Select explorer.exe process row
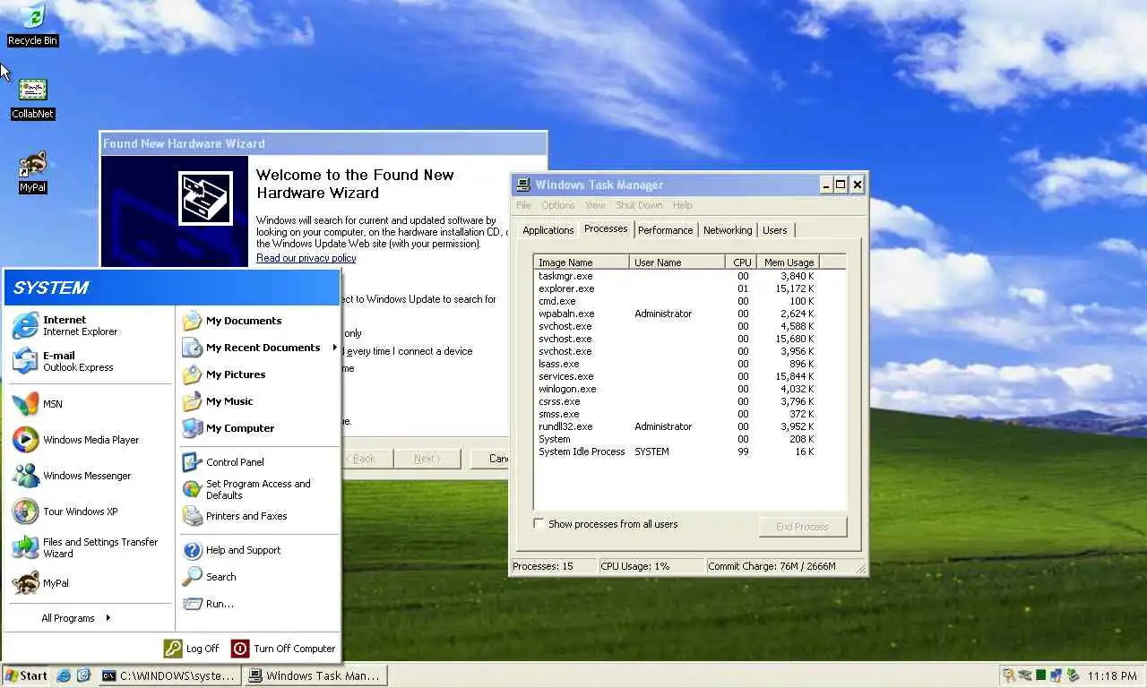The width and height of the screenshot is (1147, 688). (x=677, y=288)
